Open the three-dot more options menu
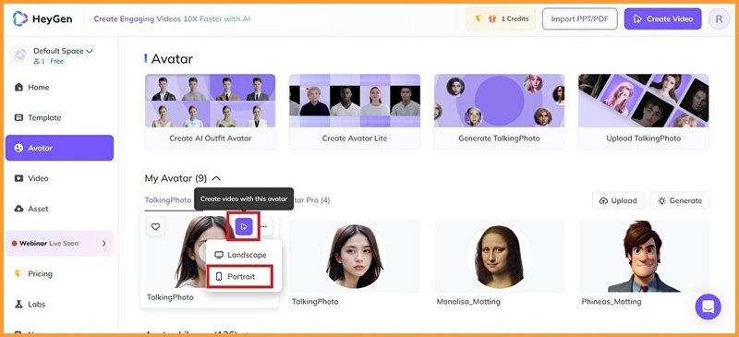 click(x=264, y=227)
